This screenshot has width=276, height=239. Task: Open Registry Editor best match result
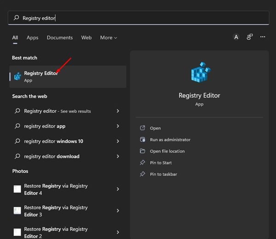point(68,76)
